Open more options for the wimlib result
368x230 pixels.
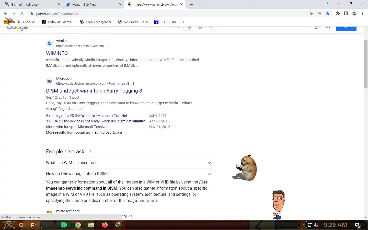[108, 46]
